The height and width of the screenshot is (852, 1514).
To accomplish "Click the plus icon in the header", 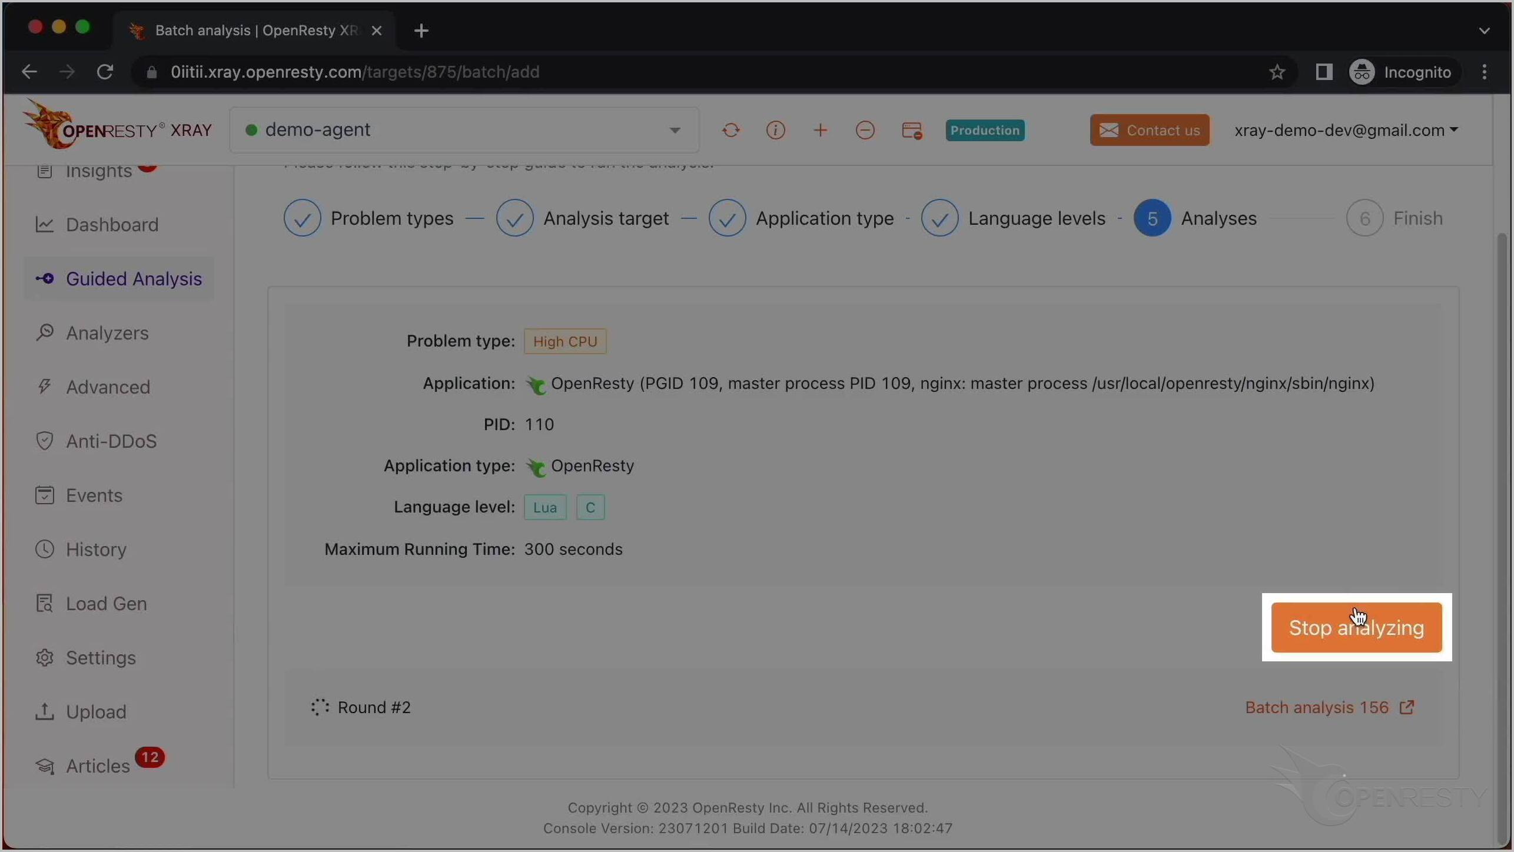I will click(821, 130).
